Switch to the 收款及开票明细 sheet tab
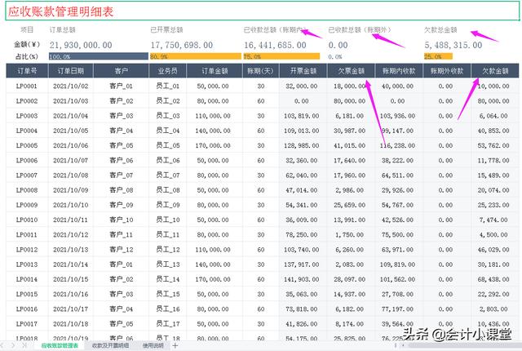This screenshot has height=351, width=522. pos(110,345)
